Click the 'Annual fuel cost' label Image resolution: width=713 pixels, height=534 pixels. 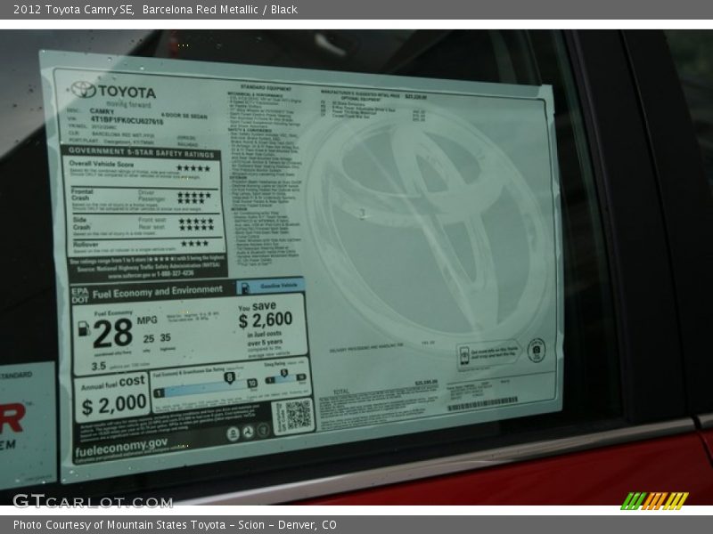113,384
